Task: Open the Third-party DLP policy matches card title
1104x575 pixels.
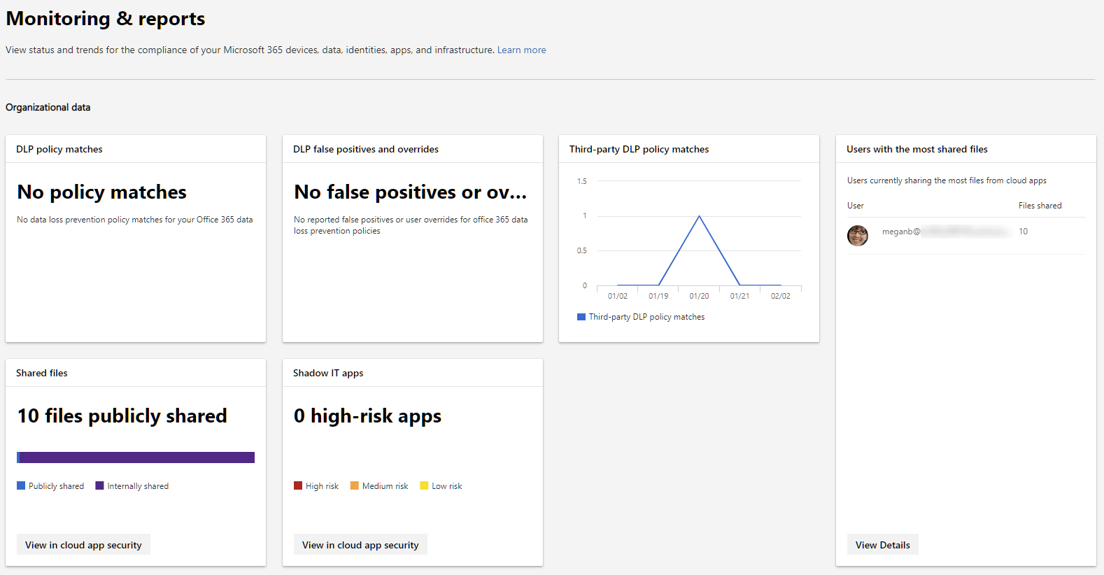Action: pos(639,149)
